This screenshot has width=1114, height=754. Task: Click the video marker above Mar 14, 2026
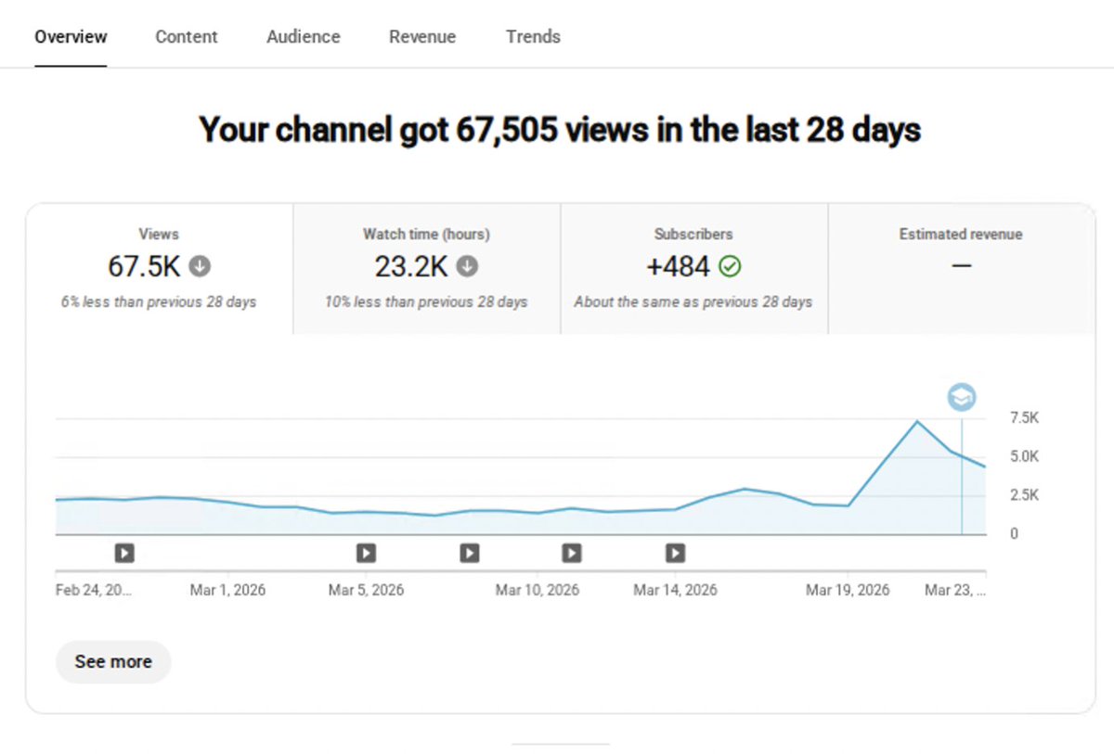point(675,554)
